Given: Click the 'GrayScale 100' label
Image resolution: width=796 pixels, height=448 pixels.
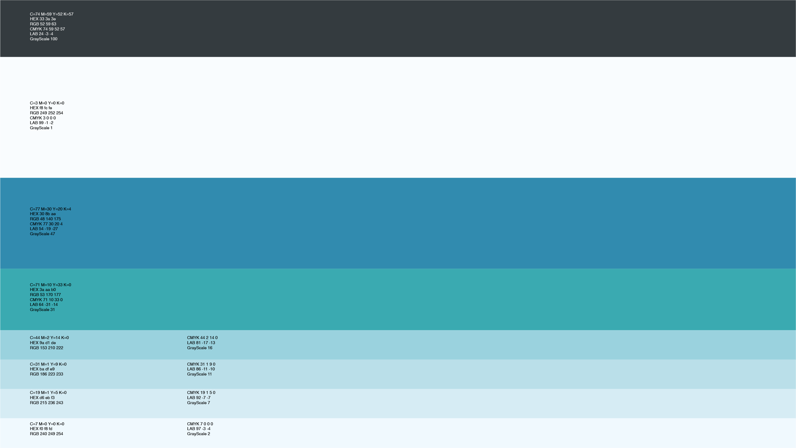Looking at the screenshot, I should (44, 39).
